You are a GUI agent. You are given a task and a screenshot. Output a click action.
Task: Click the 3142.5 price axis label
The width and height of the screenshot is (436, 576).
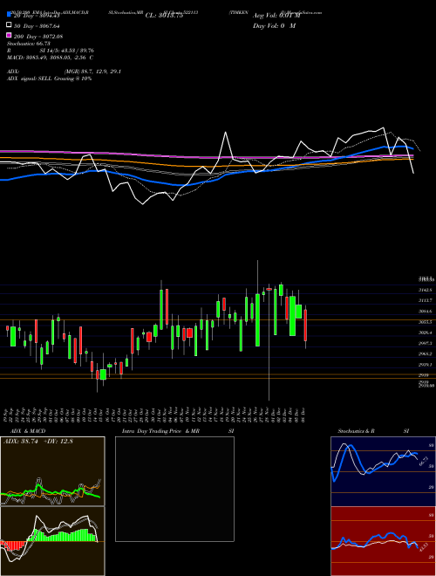425,290
